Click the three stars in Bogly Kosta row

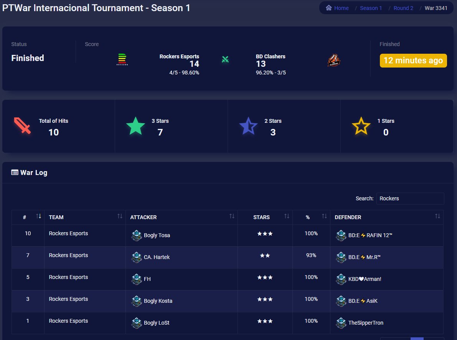tap(265, 299)
